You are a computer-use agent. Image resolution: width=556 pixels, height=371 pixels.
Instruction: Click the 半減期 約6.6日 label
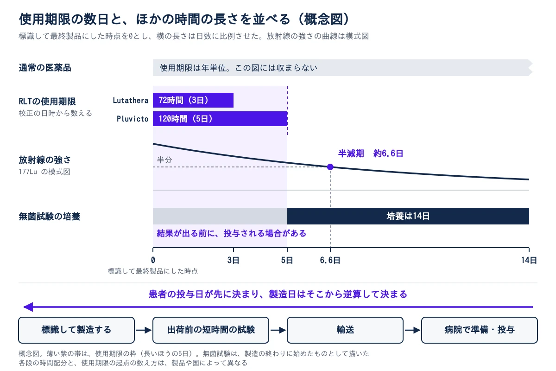point(371,154)
